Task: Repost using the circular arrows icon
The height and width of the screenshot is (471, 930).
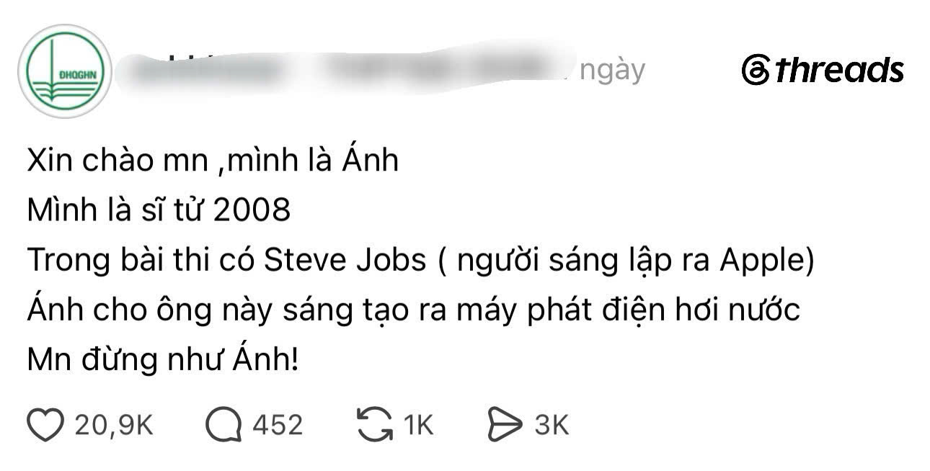Action: (375, 424)
